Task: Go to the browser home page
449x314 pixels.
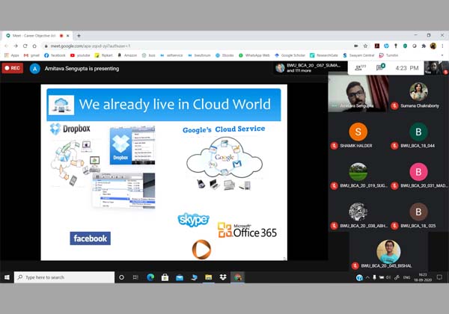Action: coord(34,46)
